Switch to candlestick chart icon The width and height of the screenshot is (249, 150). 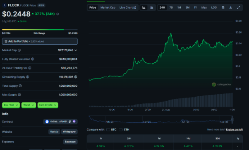[x=152, y=7]
